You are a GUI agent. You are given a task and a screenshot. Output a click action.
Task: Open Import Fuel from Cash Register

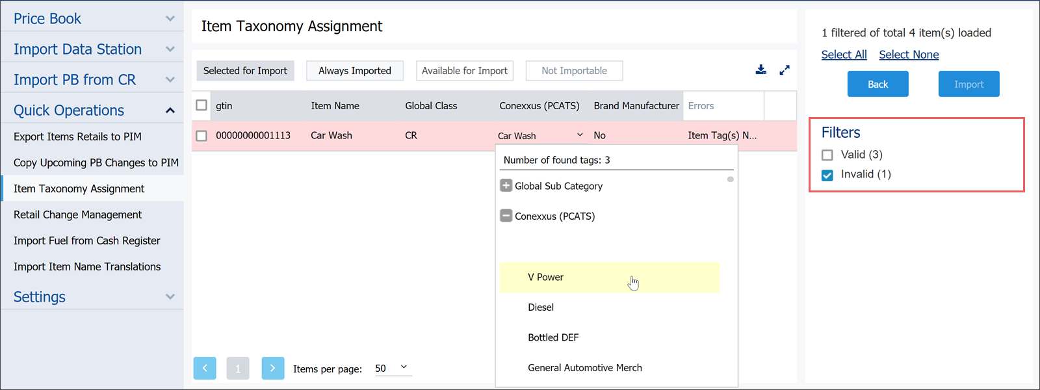tap(86, 240)
